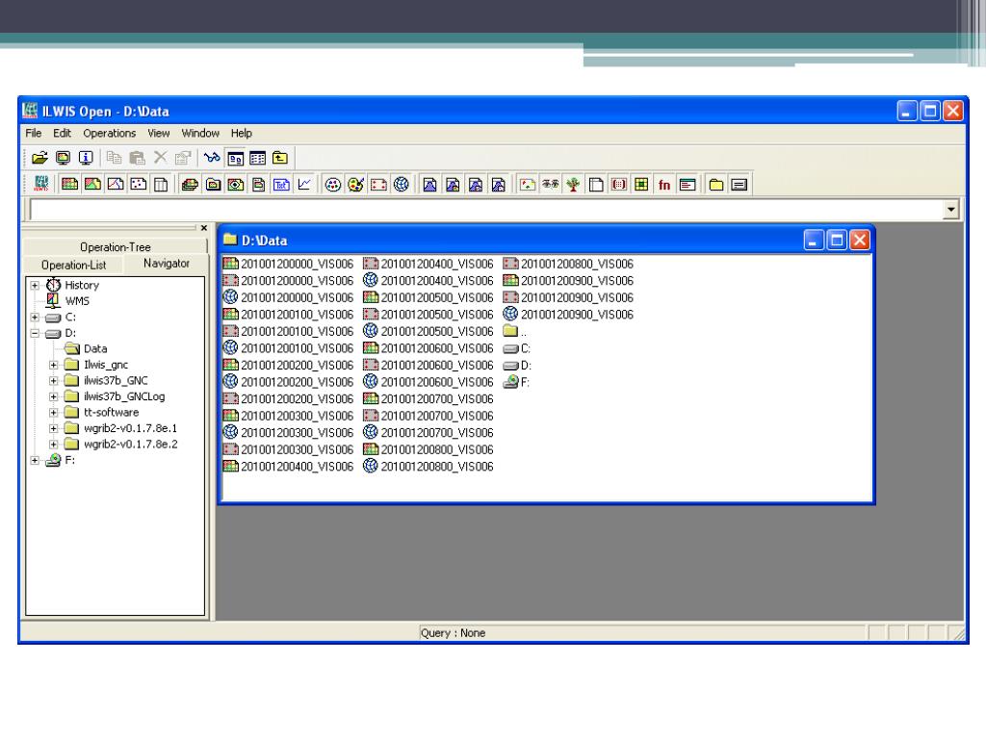Toggle Georeference filter icon in toolbar
This screenshot has height=739, width=986.
click(378, 184)
